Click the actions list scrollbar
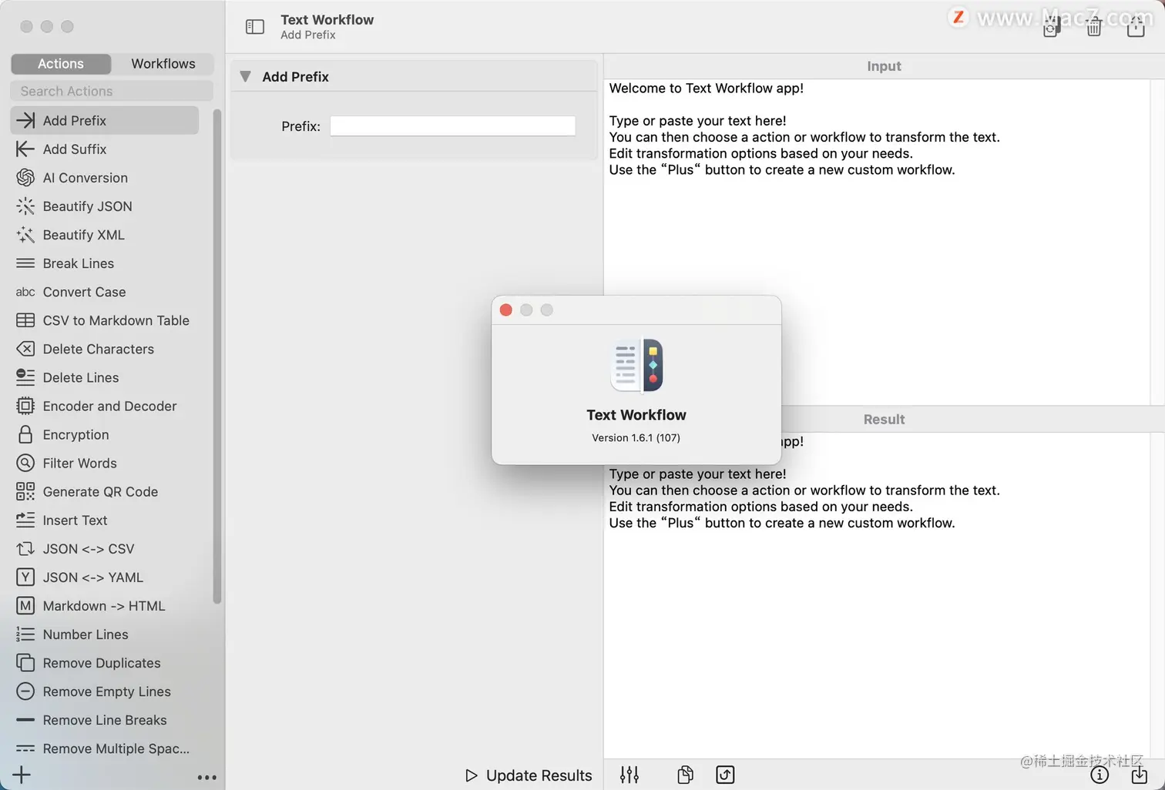This screenshot has height=790, width=1165. [x=217, y=357]
